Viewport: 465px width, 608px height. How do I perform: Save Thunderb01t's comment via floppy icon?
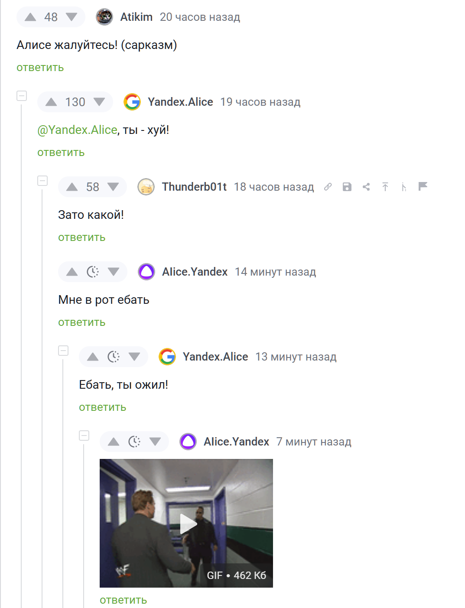(347, 187)
